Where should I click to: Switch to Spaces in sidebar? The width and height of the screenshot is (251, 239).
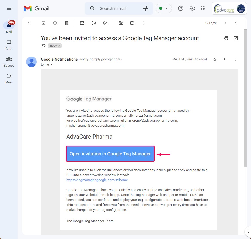[9, 62]
